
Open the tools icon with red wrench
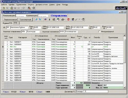(29, 8)
